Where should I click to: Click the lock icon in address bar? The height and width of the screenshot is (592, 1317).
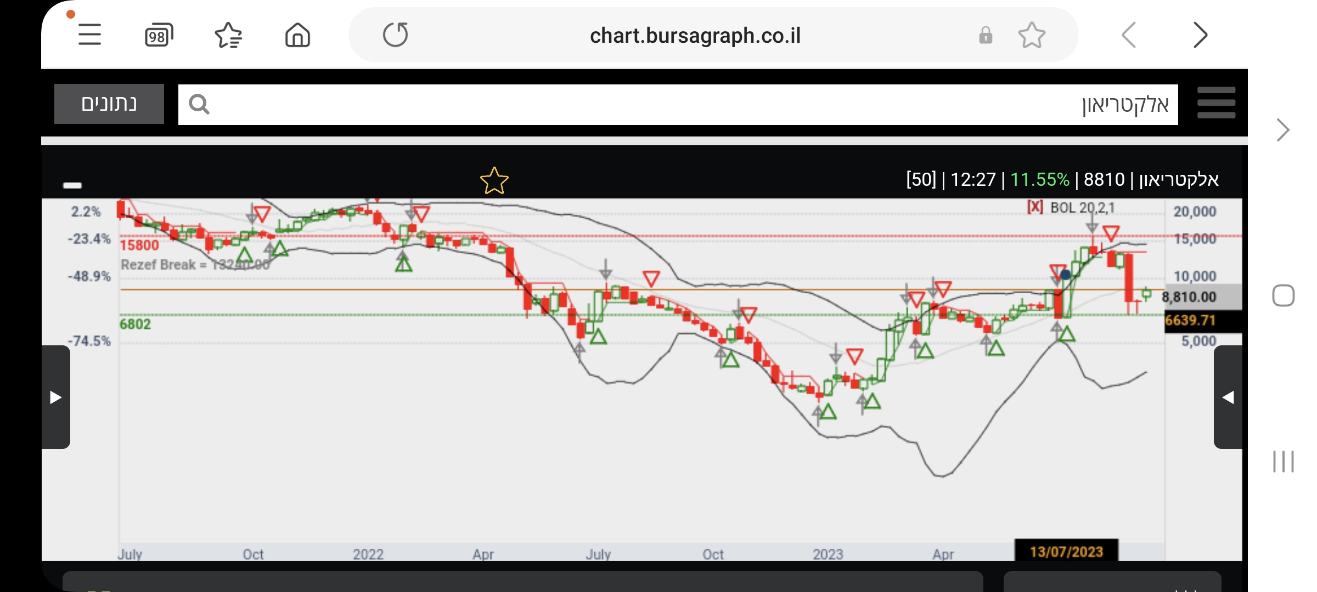point(986,36)
